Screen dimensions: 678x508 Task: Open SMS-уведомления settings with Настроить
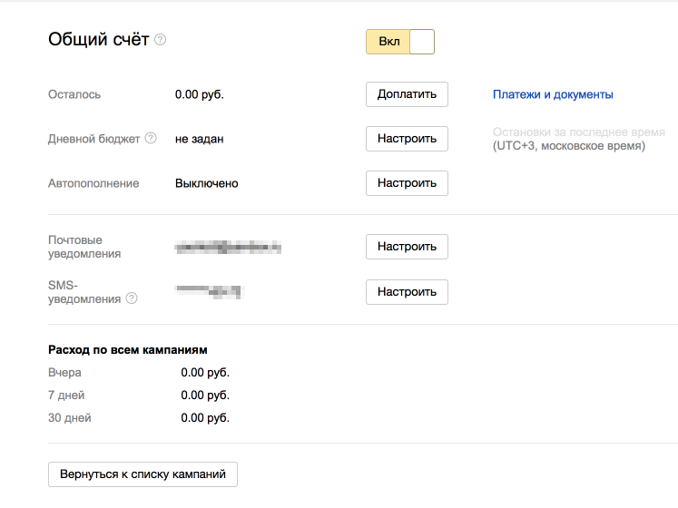[x=407, y=292]
